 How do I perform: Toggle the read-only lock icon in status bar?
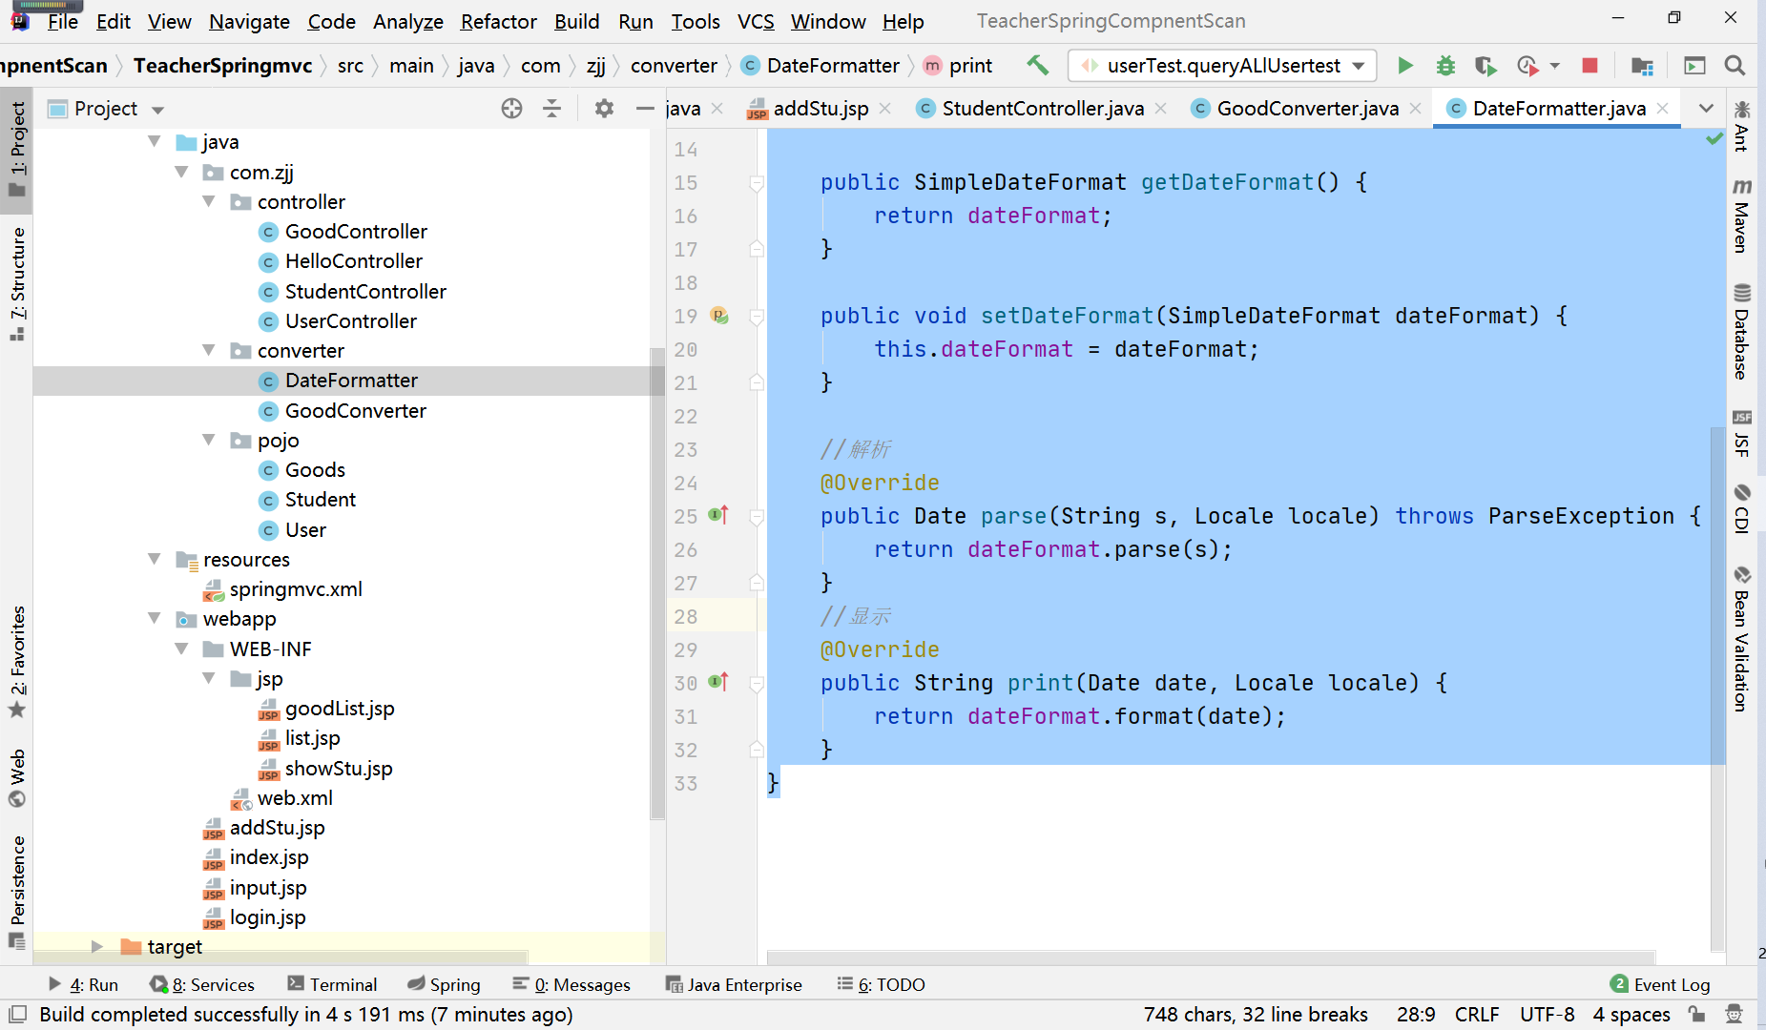pos(1697,1015)
